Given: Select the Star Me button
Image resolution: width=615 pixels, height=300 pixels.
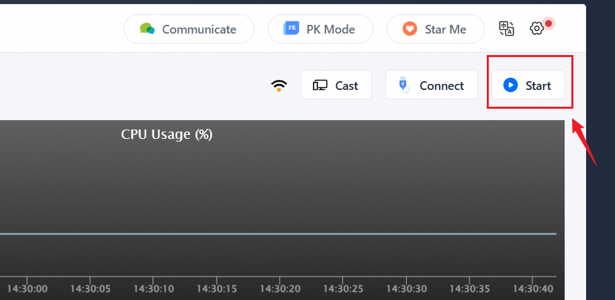Looking at the screenshot, I should (435, 29).
